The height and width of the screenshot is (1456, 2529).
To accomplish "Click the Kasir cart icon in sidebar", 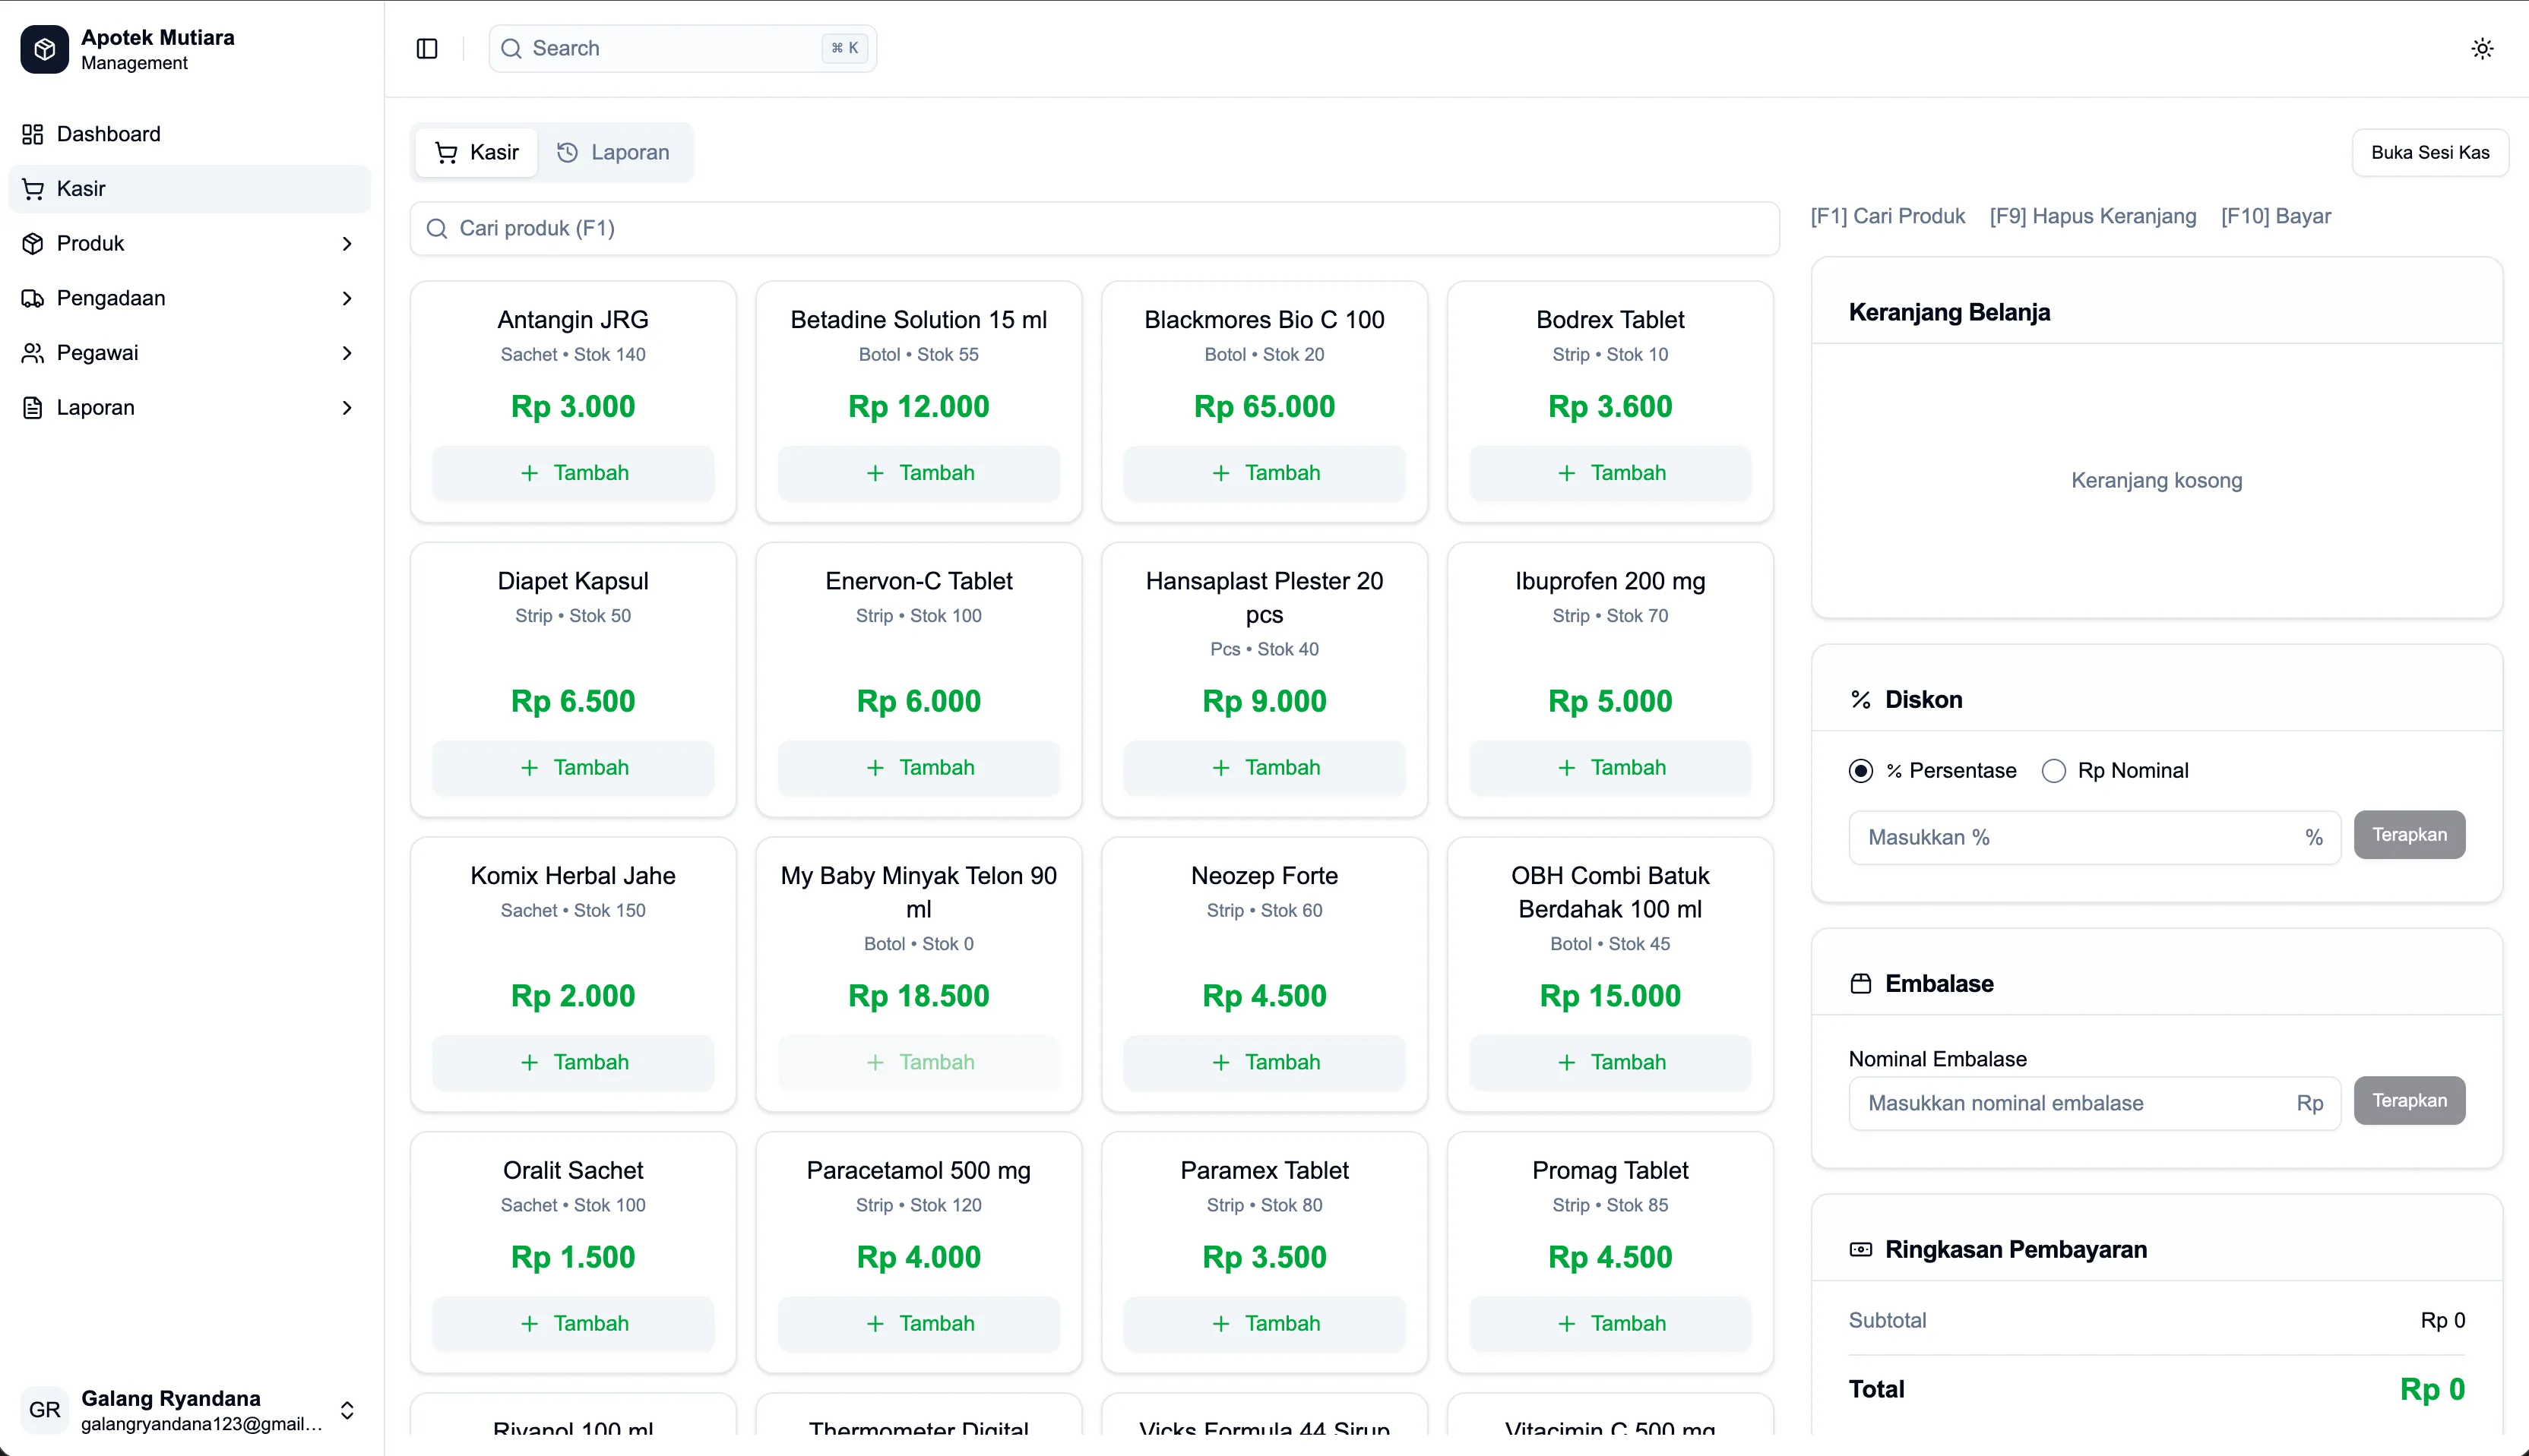I will tap(33, 189).
